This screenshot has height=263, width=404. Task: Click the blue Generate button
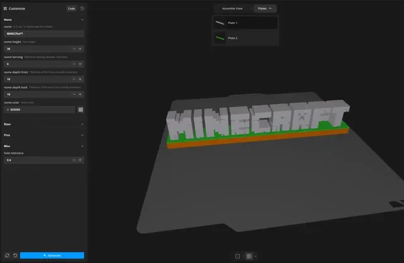point(52,255)
